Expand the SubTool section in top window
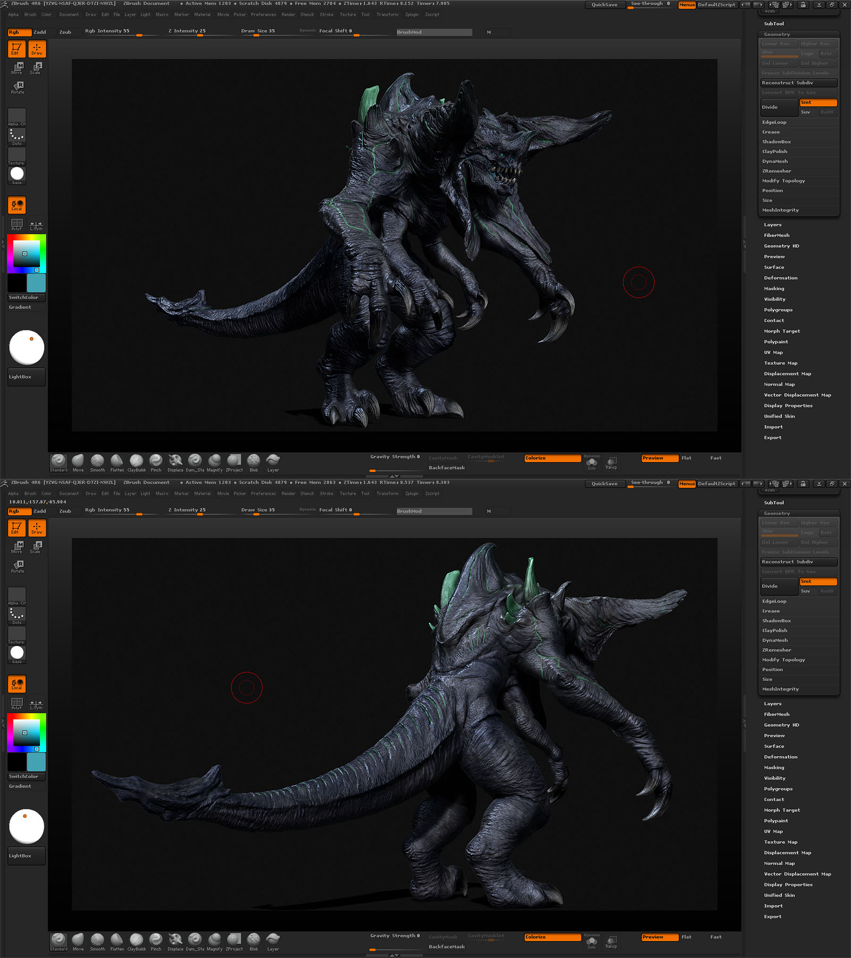851x958 pixels. click(774, 24)
